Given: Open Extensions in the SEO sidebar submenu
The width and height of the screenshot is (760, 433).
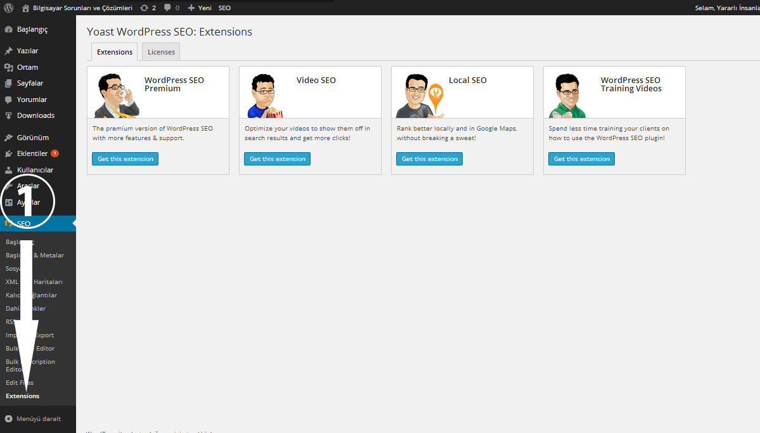Looking at the screenshot, I should point(22,396).
